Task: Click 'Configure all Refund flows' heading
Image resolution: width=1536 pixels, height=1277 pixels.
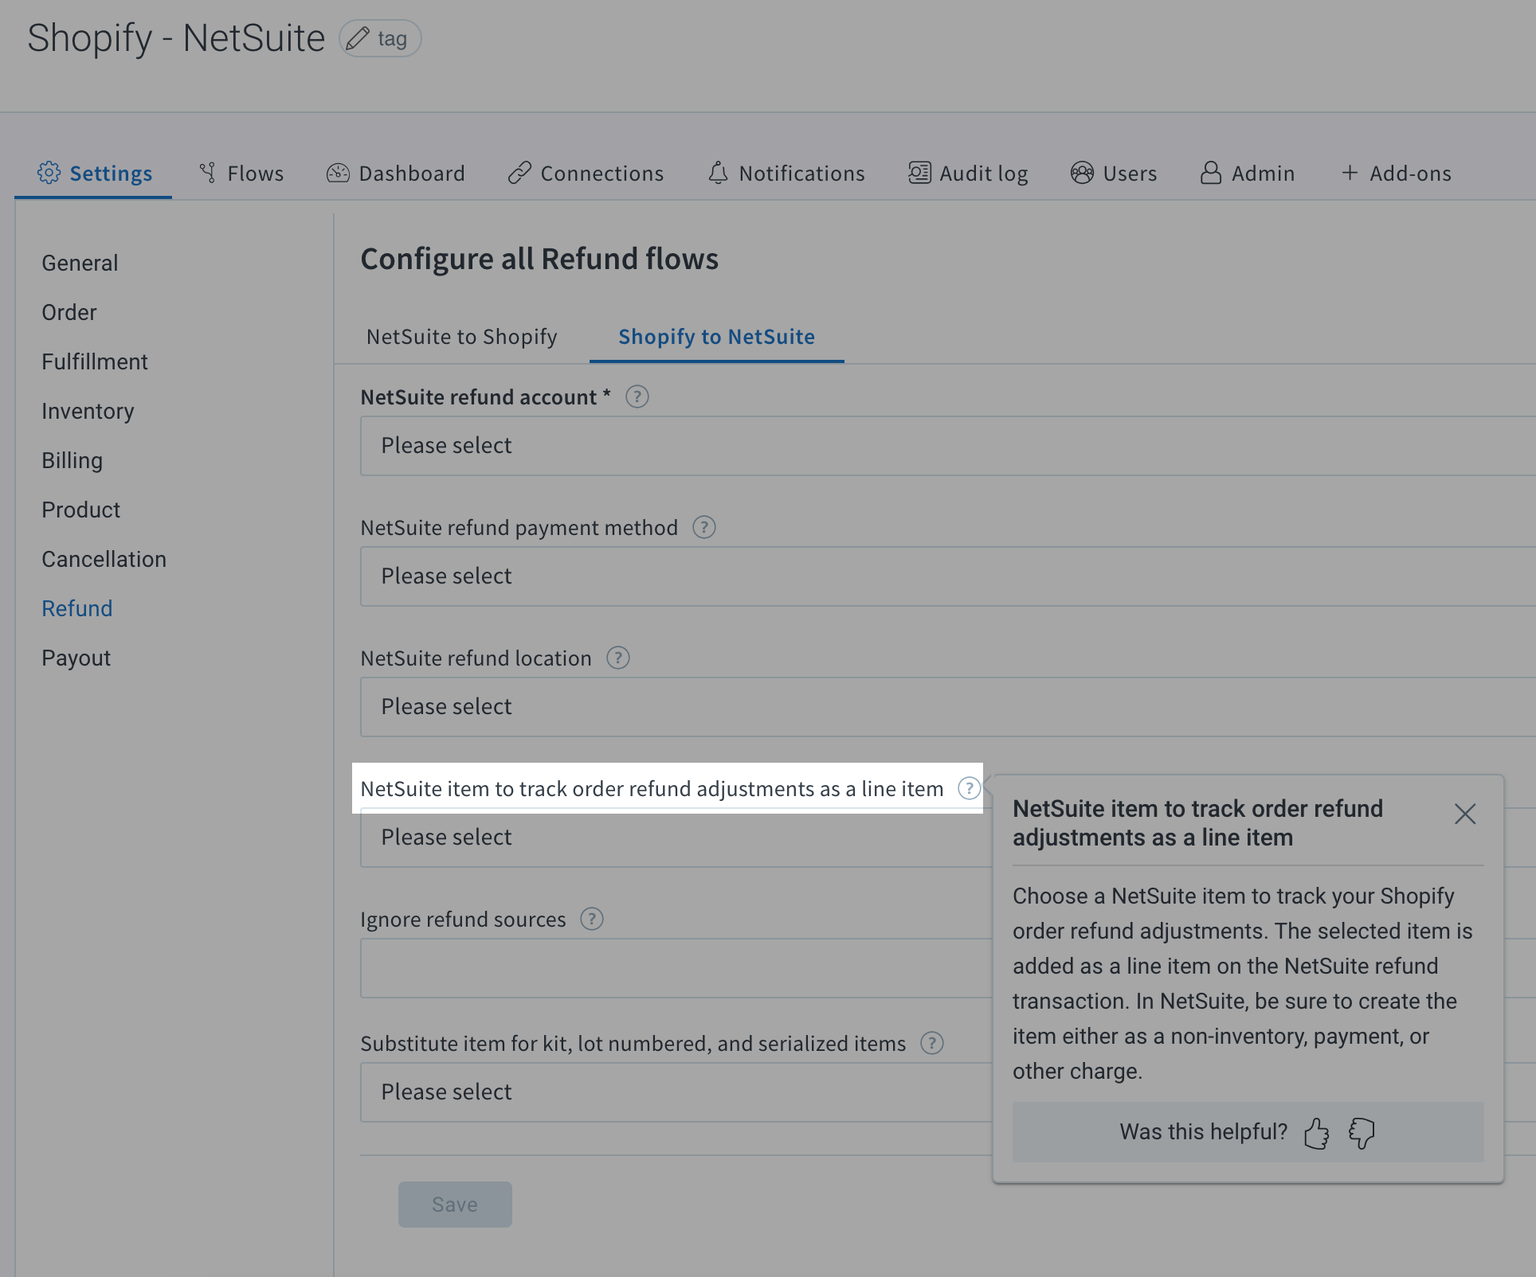Action: point(539,259)
